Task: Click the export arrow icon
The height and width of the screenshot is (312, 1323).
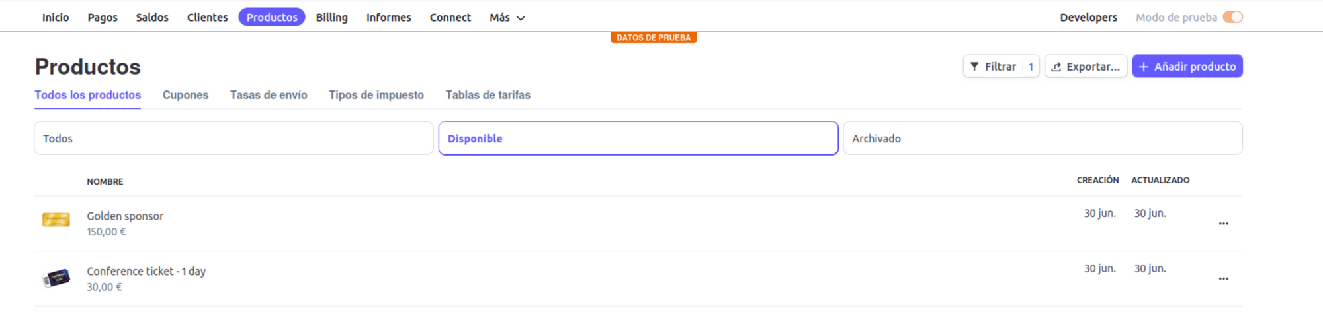Action: [x=1056, y=67]
